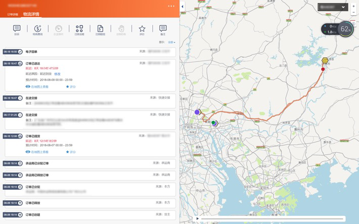Click the yellow hexagon destination marker on map
The width and height of the screenshot is (359, 224).
click(x=325, y=61)
